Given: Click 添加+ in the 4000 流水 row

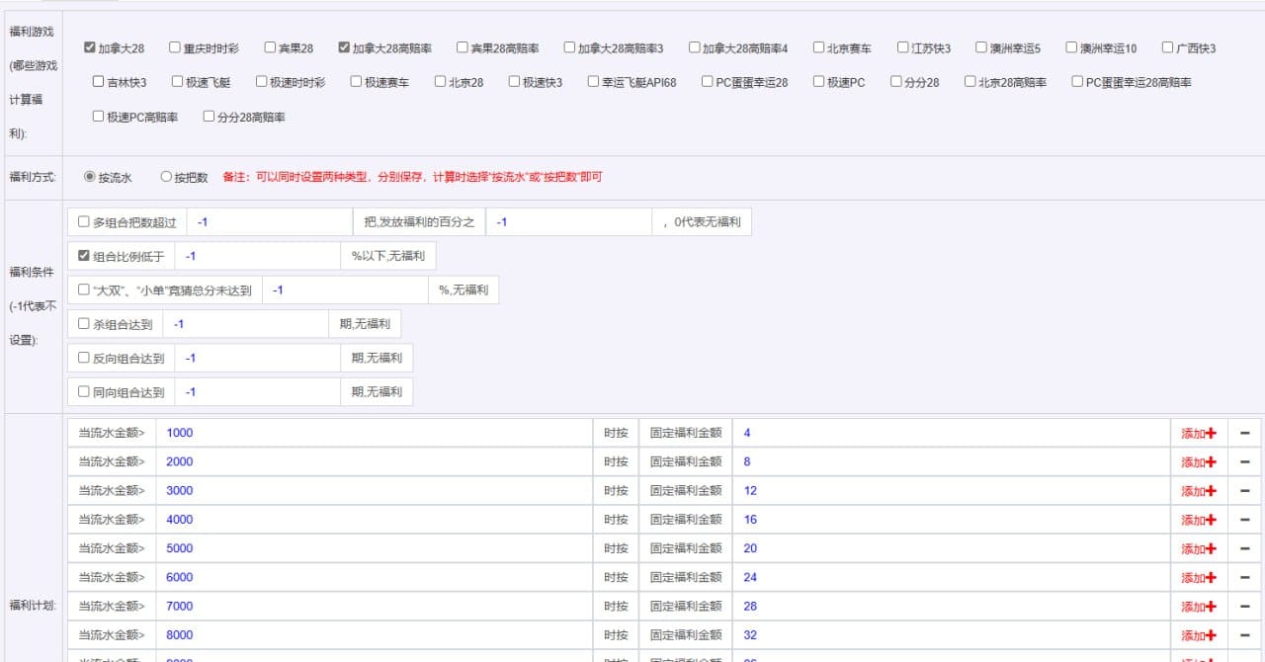Looking at the screenshot, I should click(1199, 520).
